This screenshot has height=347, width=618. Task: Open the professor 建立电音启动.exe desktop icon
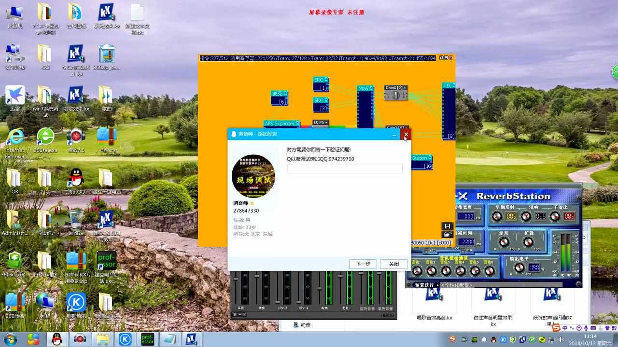106,267
